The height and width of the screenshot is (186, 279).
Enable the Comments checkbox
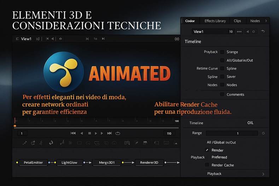[x=222, y=94]
